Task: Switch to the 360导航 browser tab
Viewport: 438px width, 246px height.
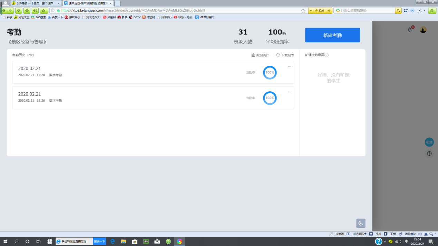Action: [35, 3]
